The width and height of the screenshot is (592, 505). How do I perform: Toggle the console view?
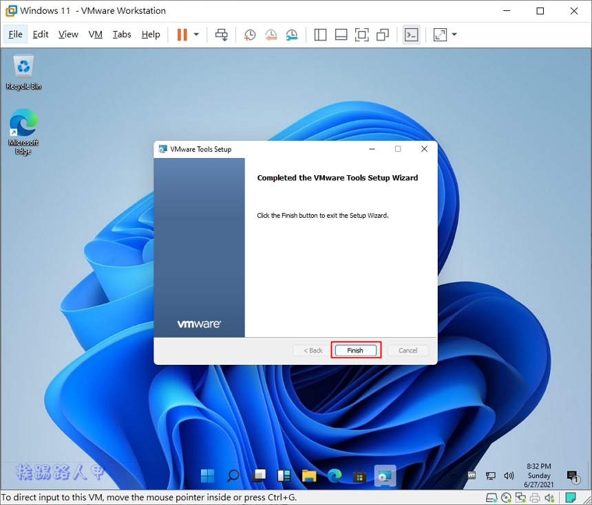pos(411,34)
